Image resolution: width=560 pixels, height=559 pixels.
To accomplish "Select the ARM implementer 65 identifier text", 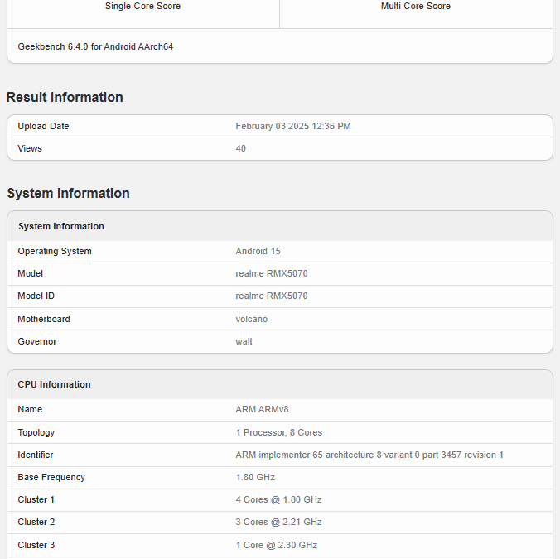I will (369, 455).
